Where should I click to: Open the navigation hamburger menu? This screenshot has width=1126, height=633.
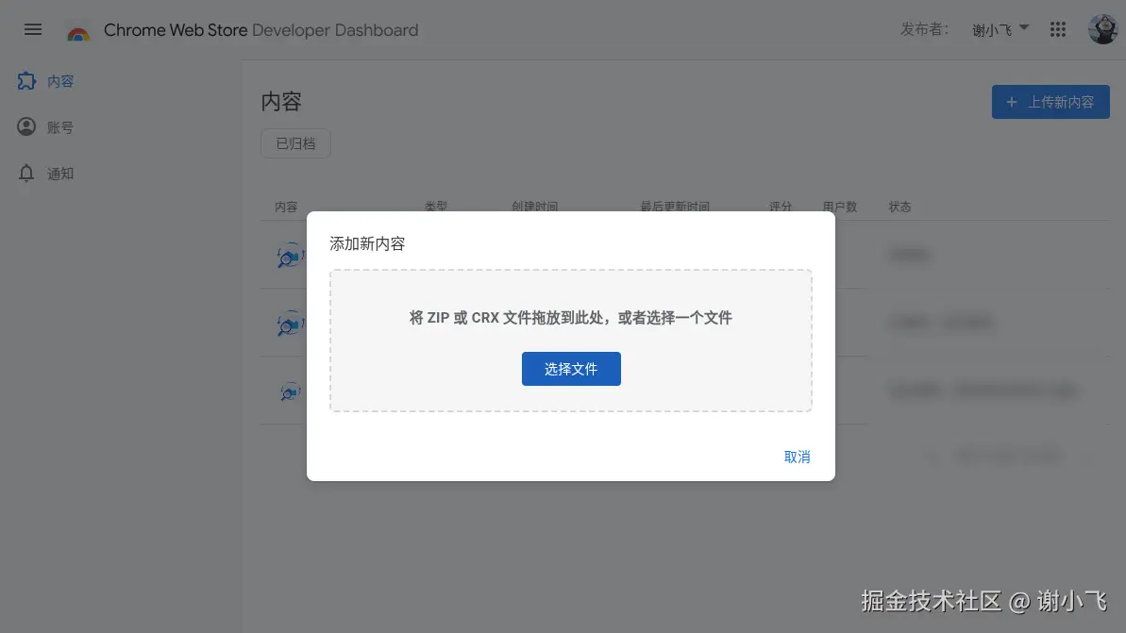pyautogui.click(x=32, y=29)
